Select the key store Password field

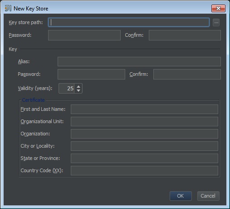pyautogui.click(x=84, y=35)
